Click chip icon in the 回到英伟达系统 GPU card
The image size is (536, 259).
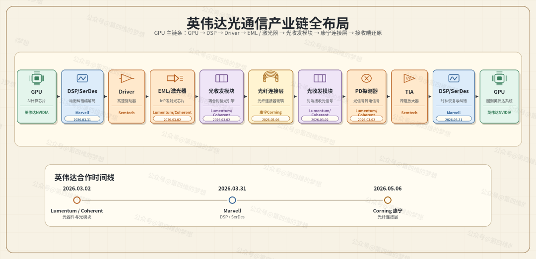pyautogui.click(x=499, y=78)
